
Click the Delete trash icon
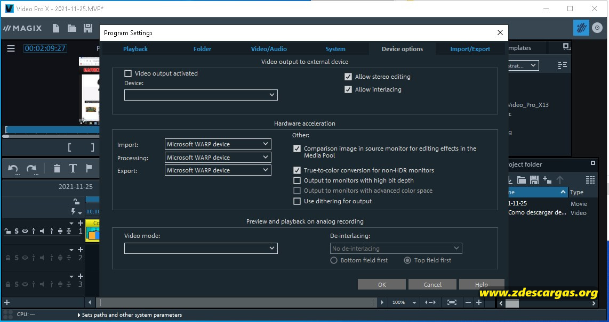click(57, 168)
